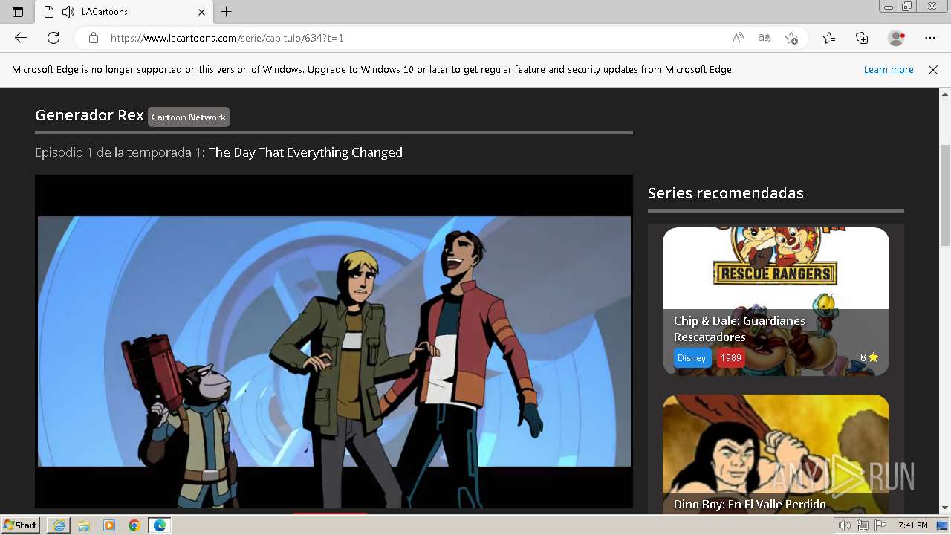This screenshot has height=535, width=951.
Task: Open Dino Boy: En El Valle Perdido card
Action: tap(776, 453)
